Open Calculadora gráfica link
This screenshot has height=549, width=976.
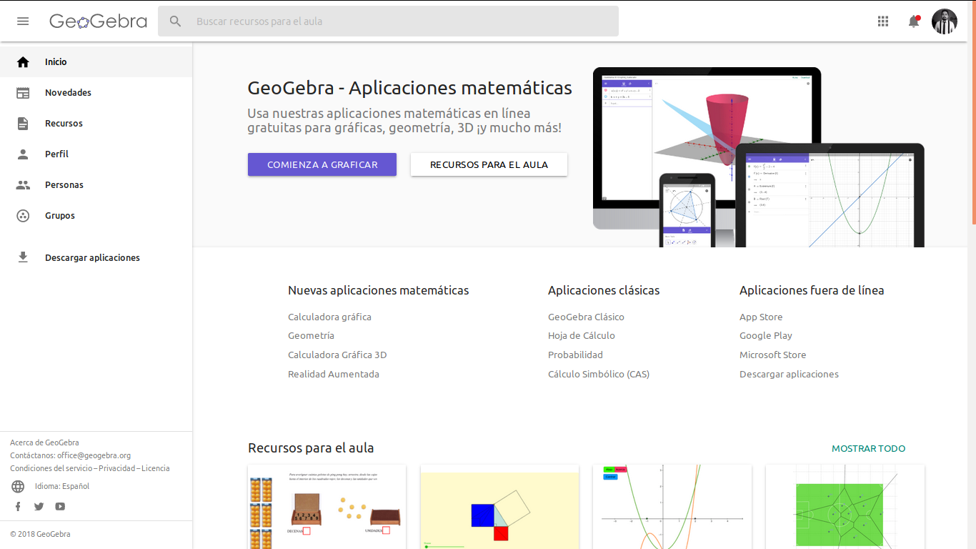click(329, 317)
